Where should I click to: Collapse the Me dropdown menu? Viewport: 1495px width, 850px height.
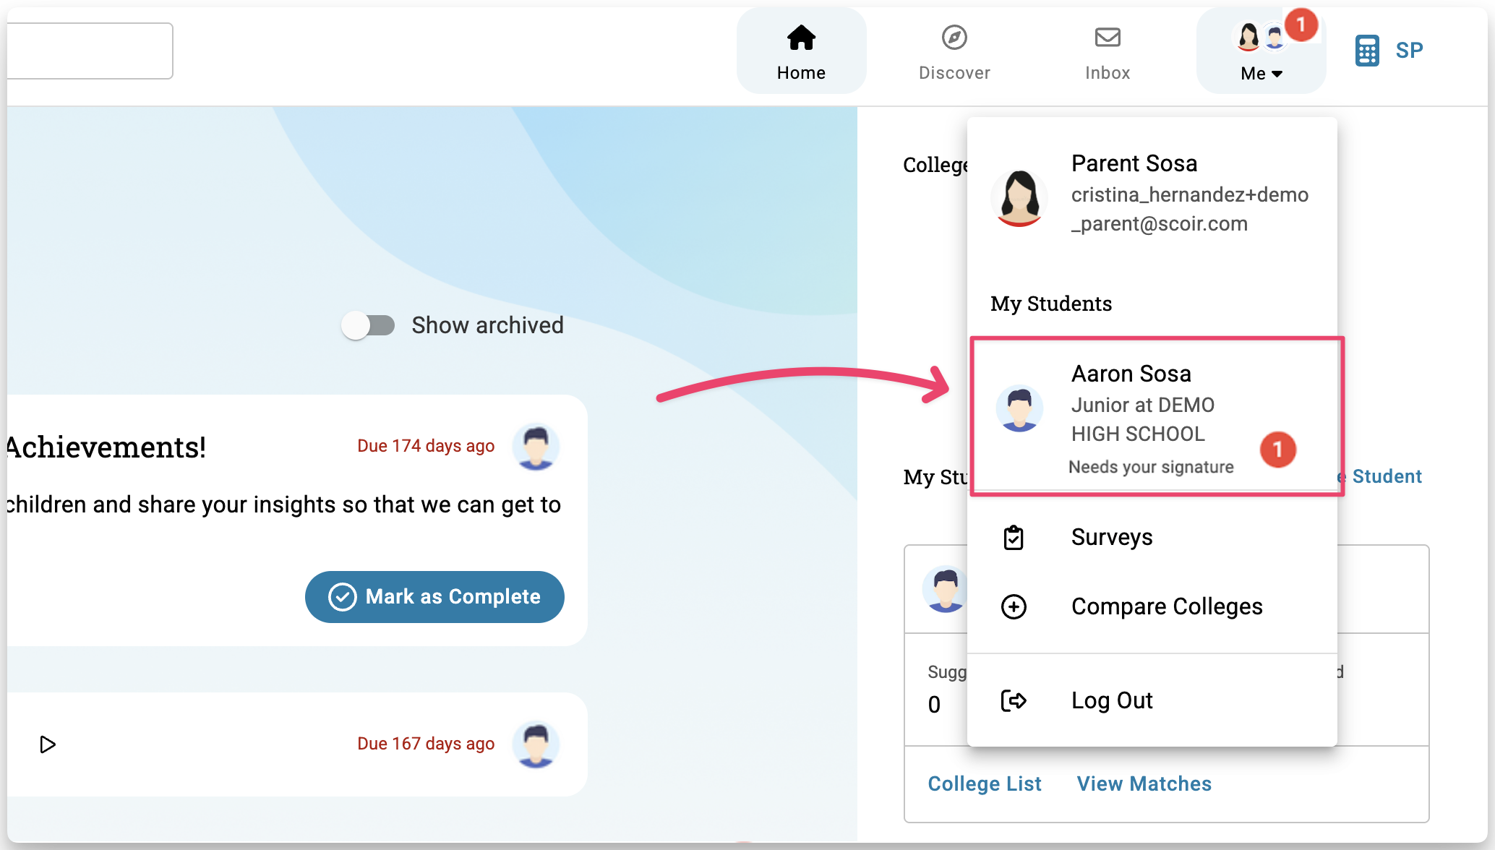click(1261, 73)
